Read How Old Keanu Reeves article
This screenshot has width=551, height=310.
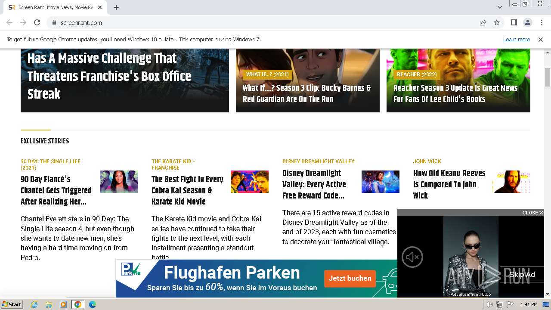point(449,184)
